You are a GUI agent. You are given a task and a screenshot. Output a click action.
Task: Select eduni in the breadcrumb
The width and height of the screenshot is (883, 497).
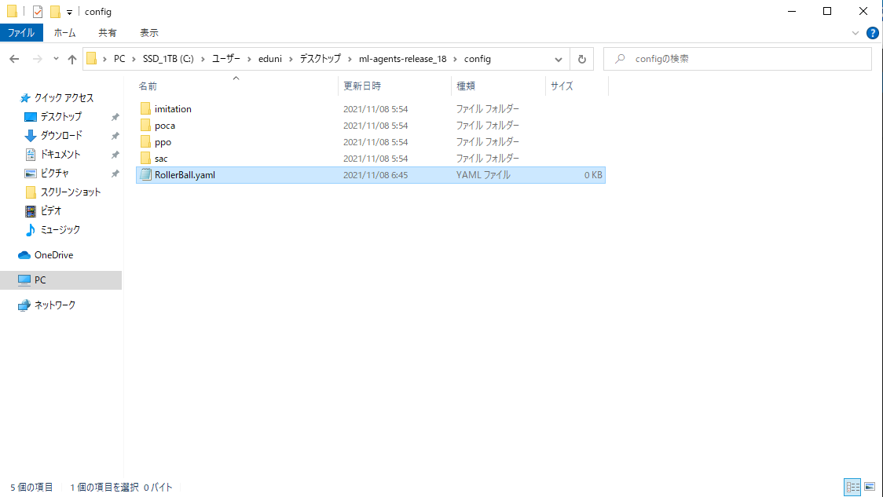(x=269, y=59)
